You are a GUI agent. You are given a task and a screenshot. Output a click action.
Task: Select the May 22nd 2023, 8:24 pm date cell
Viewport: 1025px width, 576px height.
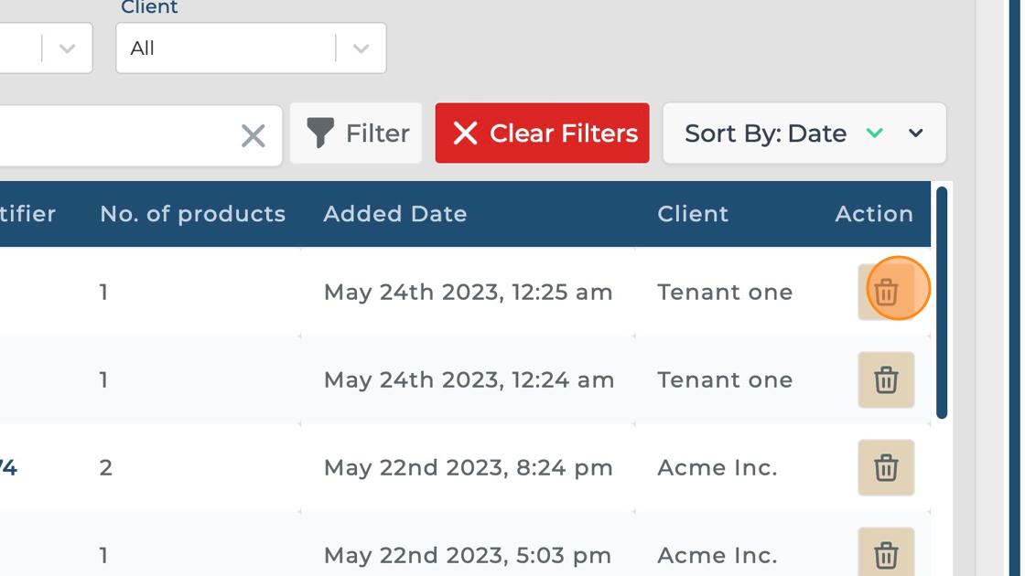[x=468, y=467]
